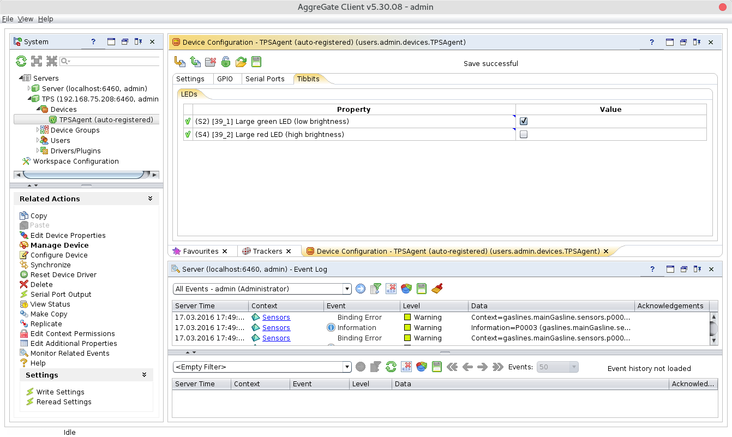
Task: Click the pie chart icon in event history toolbar
Action: click(x=421, y=367)
